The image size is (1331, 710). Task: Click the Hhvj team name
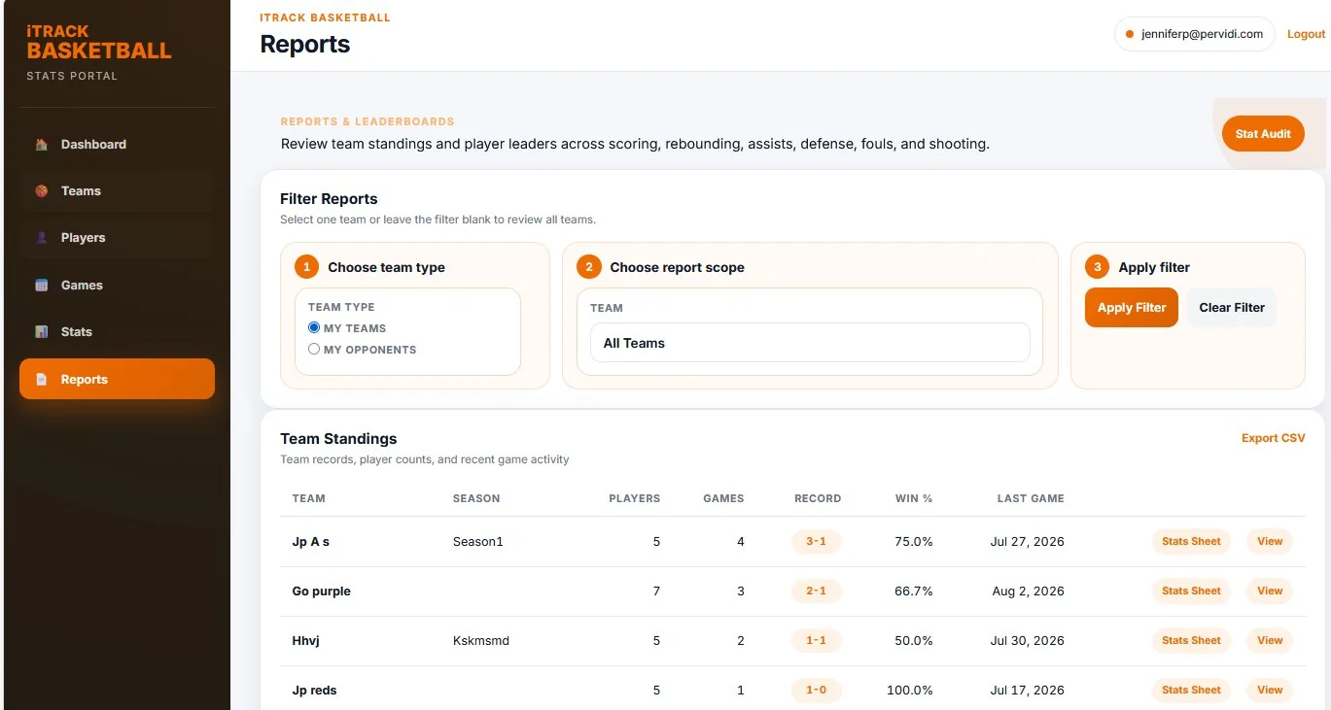[x=307, y=641]
